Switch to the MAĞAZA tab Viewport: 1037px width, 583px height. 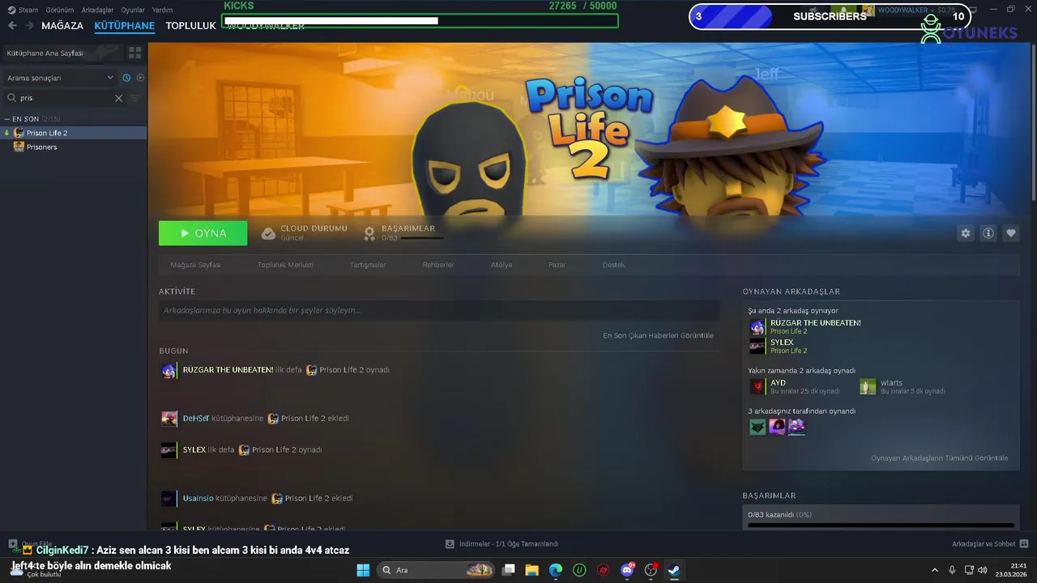[62, 26]
